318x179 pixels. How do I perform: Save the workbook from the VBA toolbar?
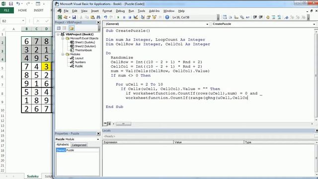click(x=74, y=17)
